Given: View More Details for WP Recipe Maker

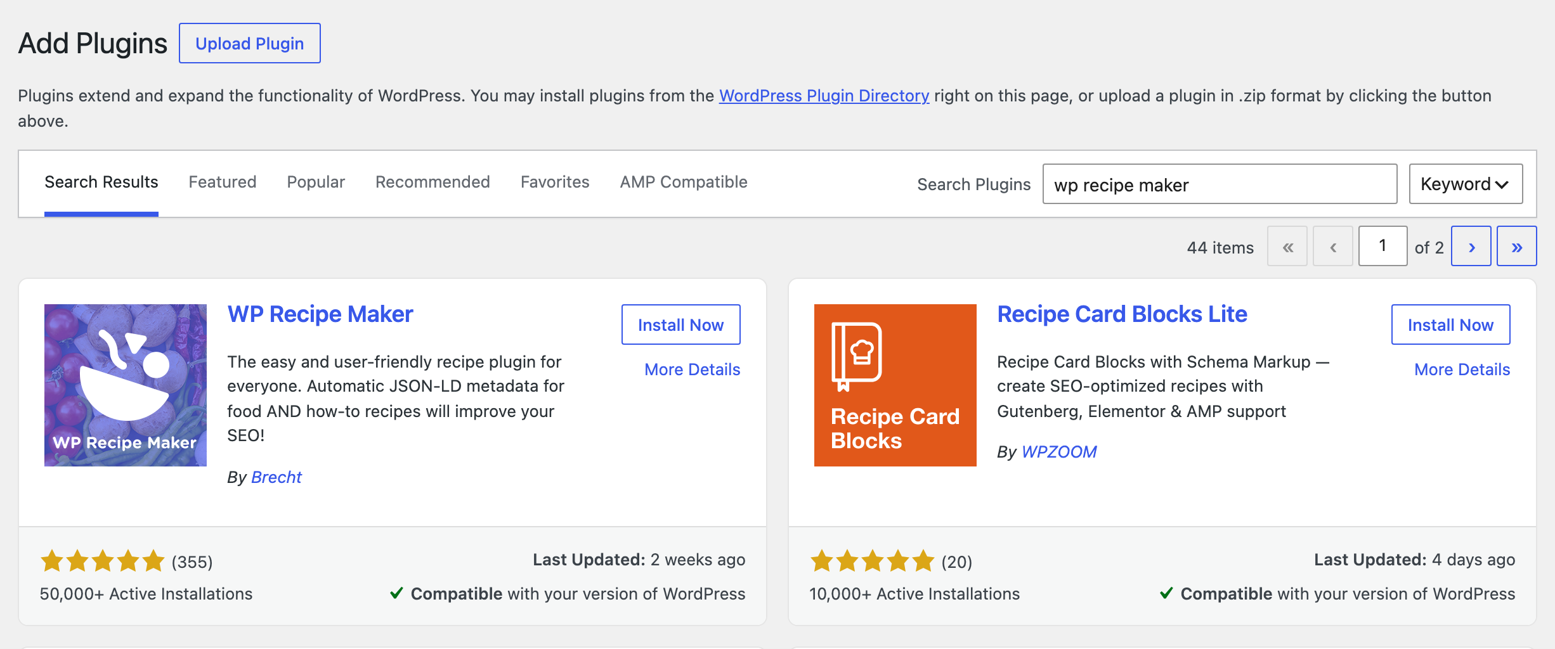Looking at the screenshot, I should (693, 369).
